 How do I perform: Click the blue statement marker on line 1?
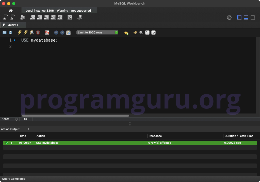14,40
